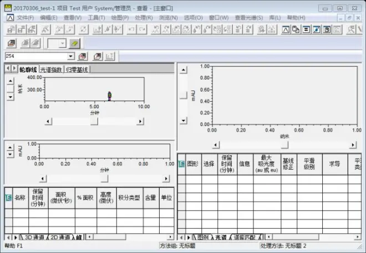Open the 工具(T) menu
The width and height of the screenshot is (366, 253).
tap(96, 18)
